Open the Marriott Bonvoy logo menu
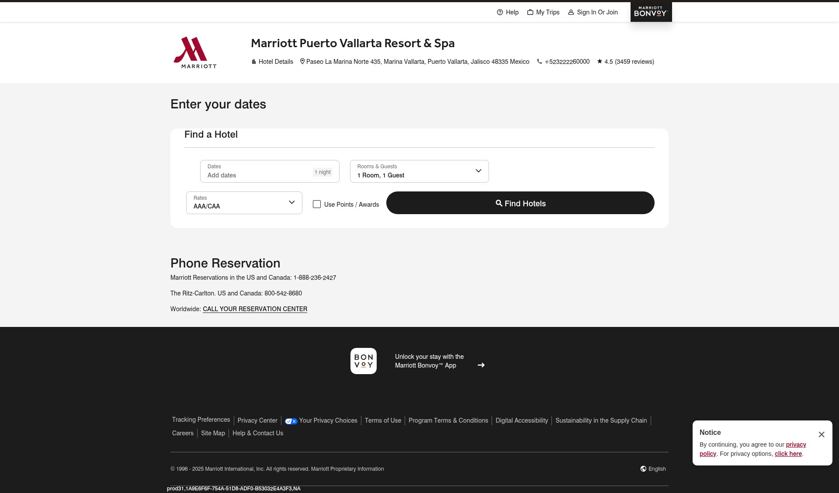Image resolution: width=839 pixels, height=493 pixels. click(651, 12)
